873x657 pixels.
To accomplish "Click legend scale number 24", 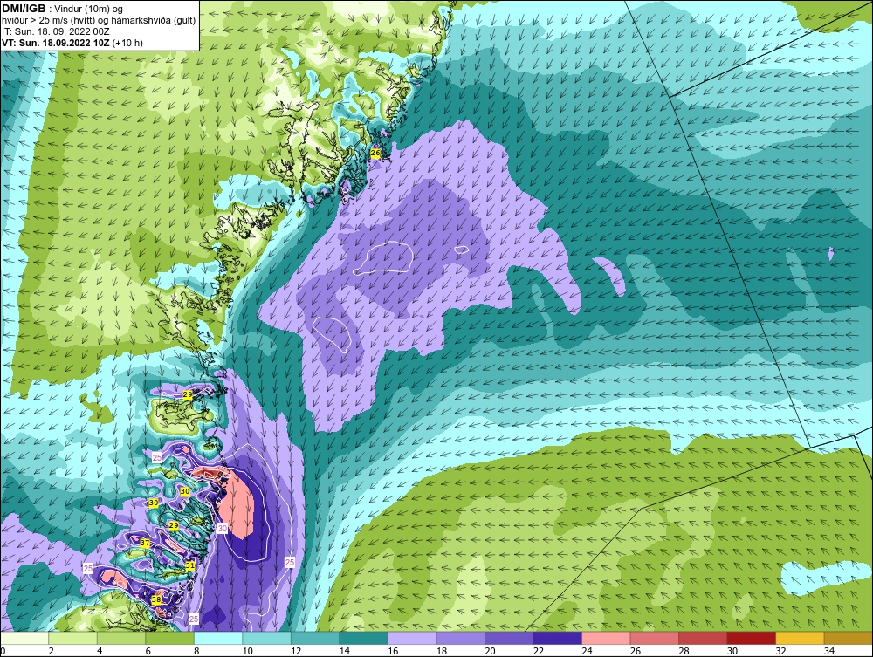I will [587, 651].
